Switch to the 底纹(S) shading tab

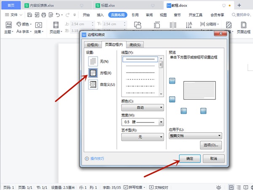coord(135,45)
